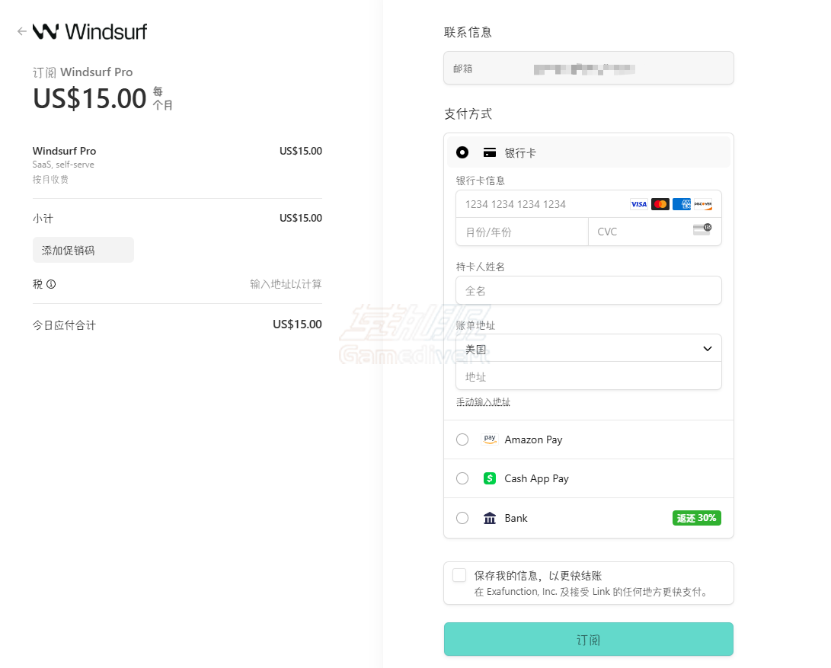831x668 pixels.
Task: Click the Amazon Pay logo icon
Action: click(490, 439)
